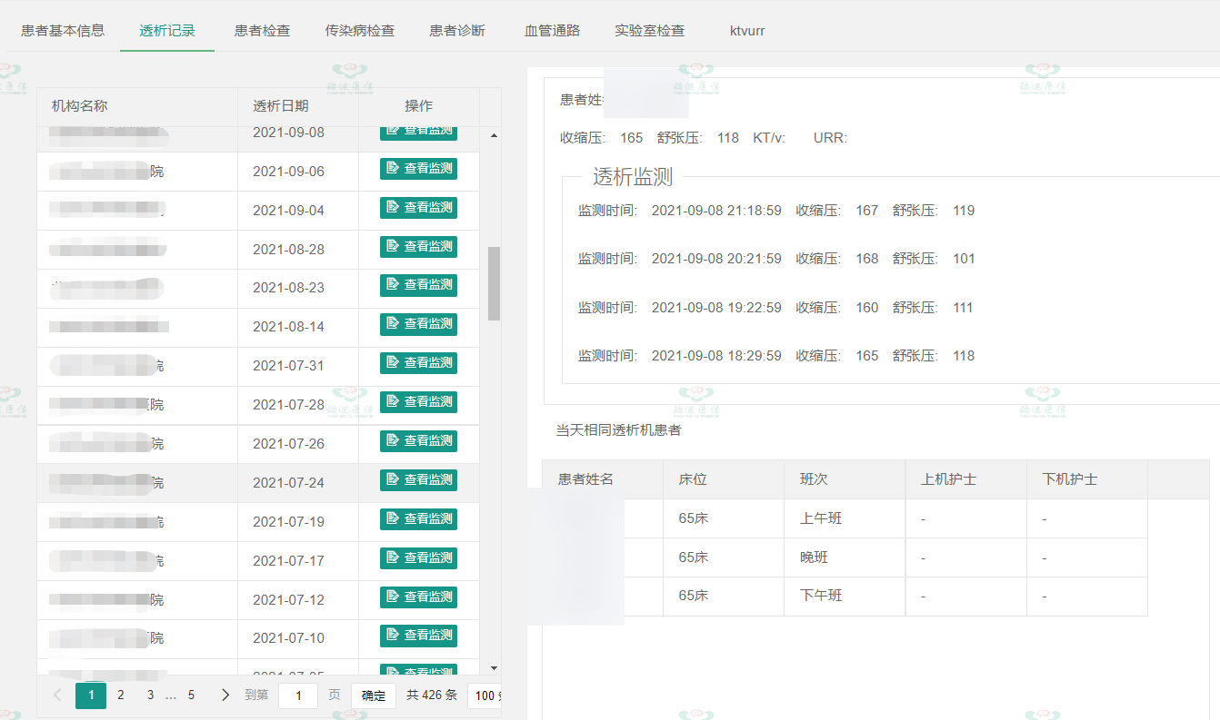View monitoring of the 2021-07-24 row

418,480
